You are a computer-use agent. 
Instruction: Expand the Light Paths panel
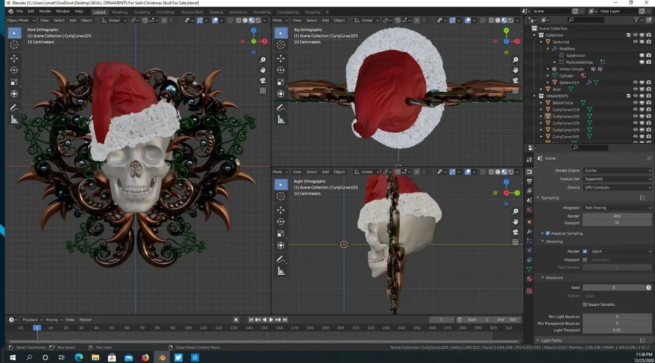(551, 340)
